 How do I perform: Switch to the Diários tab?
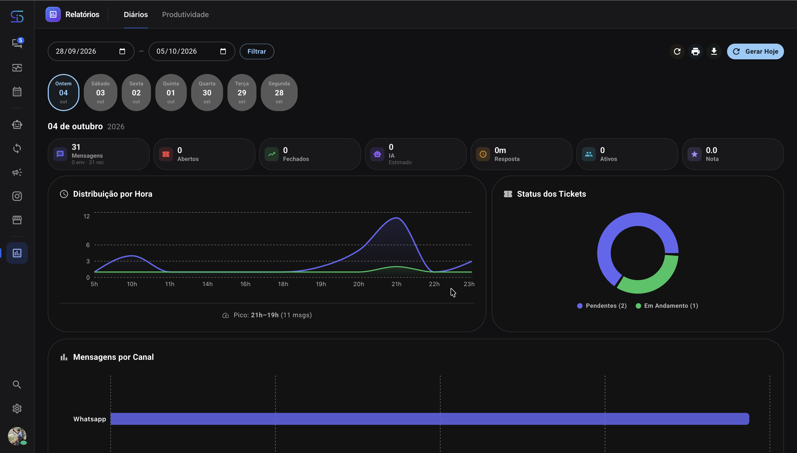point(136,15)
